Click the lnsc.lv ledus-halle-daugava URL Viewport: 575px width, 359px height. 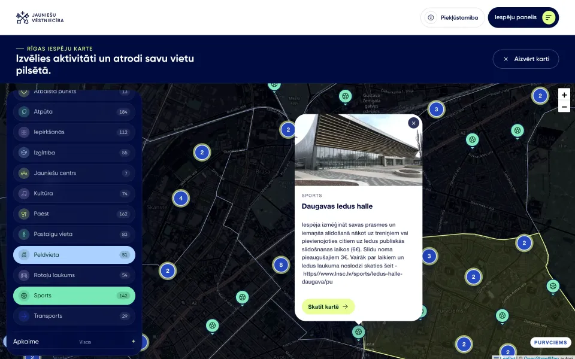(352, 278)
